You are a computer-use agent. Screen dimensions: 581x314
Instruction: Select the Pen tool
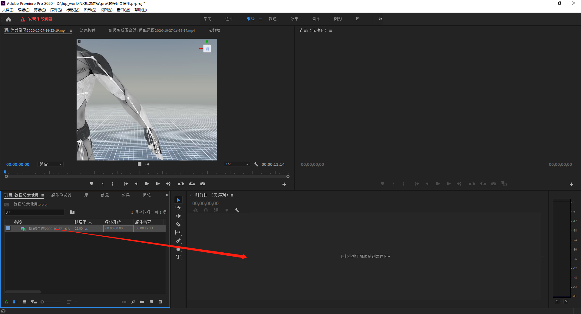point(178,241)
